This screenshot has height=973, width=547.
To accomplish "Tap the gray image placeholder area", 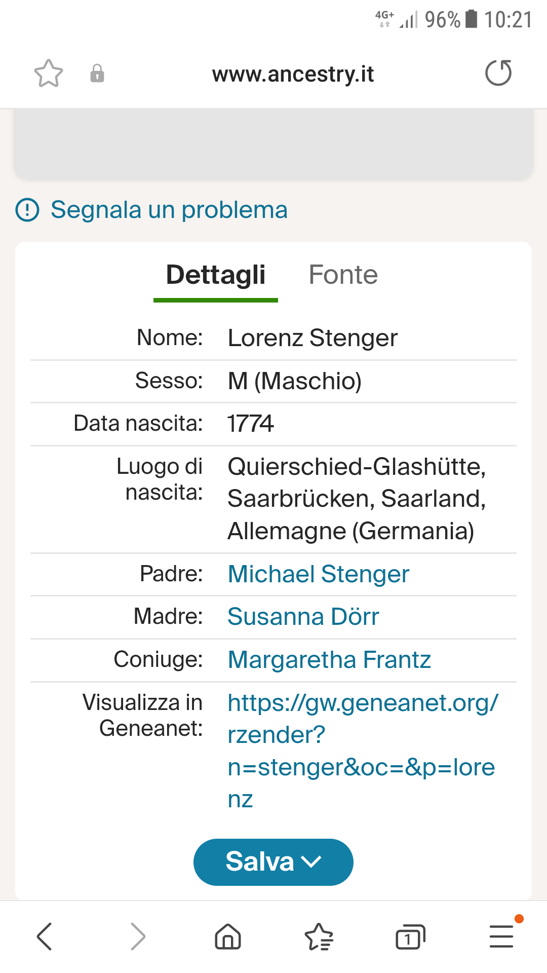I will point(273,143).
